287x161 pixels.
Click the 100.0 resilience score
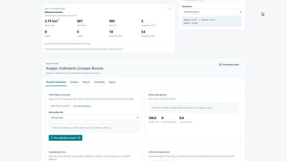152,118
